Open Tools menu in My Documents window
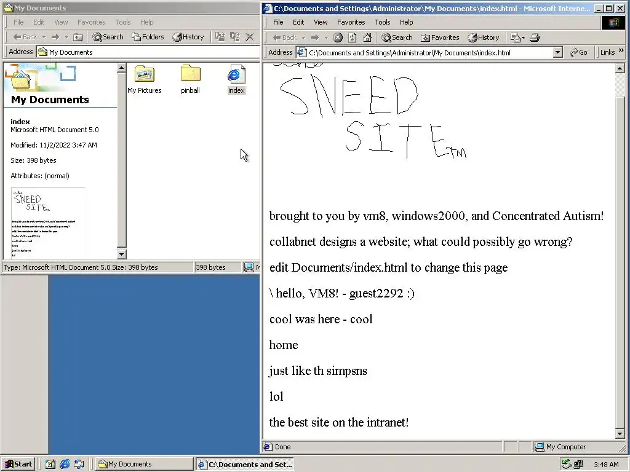This screenshot has width=630, height=472. click(122, 22)
